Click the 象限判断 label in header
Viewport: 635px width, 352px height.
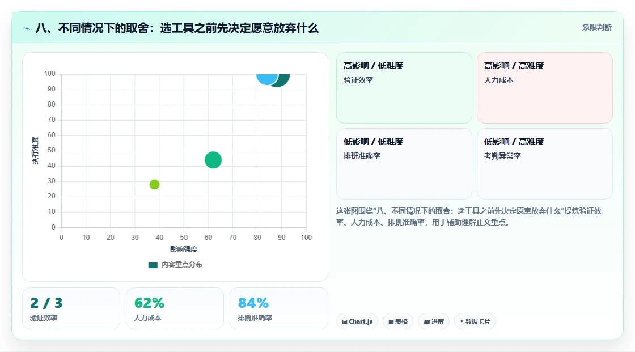point(596,28)
